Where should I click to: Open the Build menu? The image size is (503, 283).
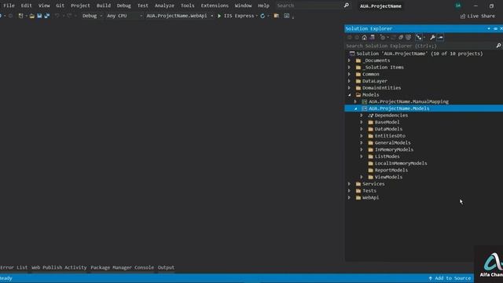[x=103, y=6]
